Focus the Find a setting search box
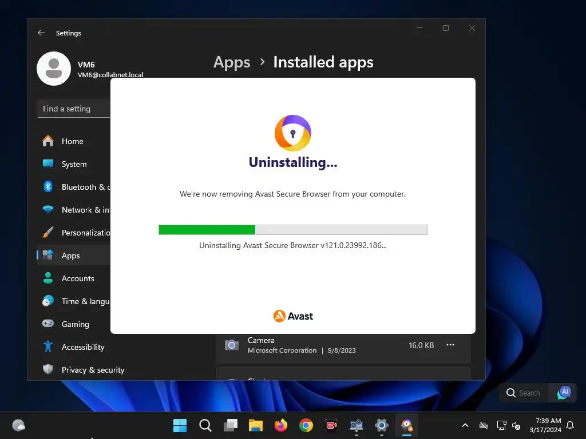 pos(74,109)
